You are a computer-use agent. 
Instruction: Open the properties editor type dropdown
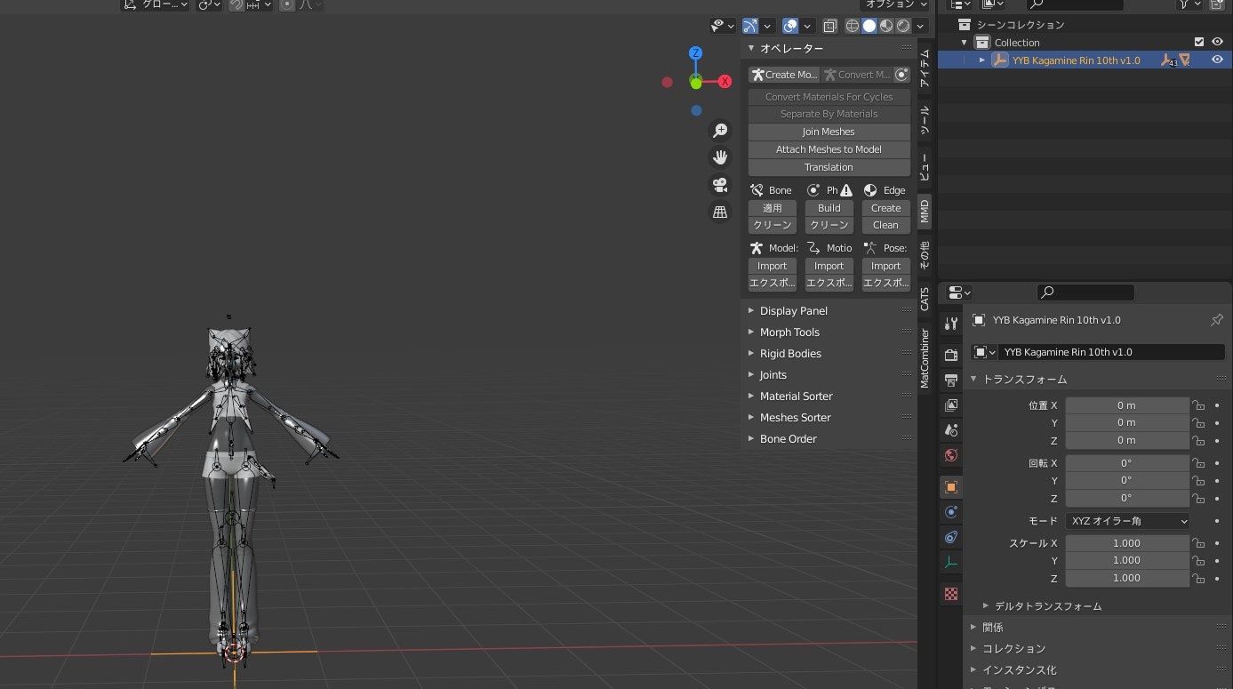[x=959, y=292]
